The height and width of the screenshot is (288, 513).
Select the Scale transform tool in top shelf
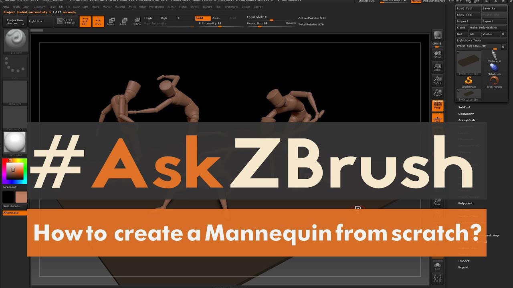click(x=123, y=22)
